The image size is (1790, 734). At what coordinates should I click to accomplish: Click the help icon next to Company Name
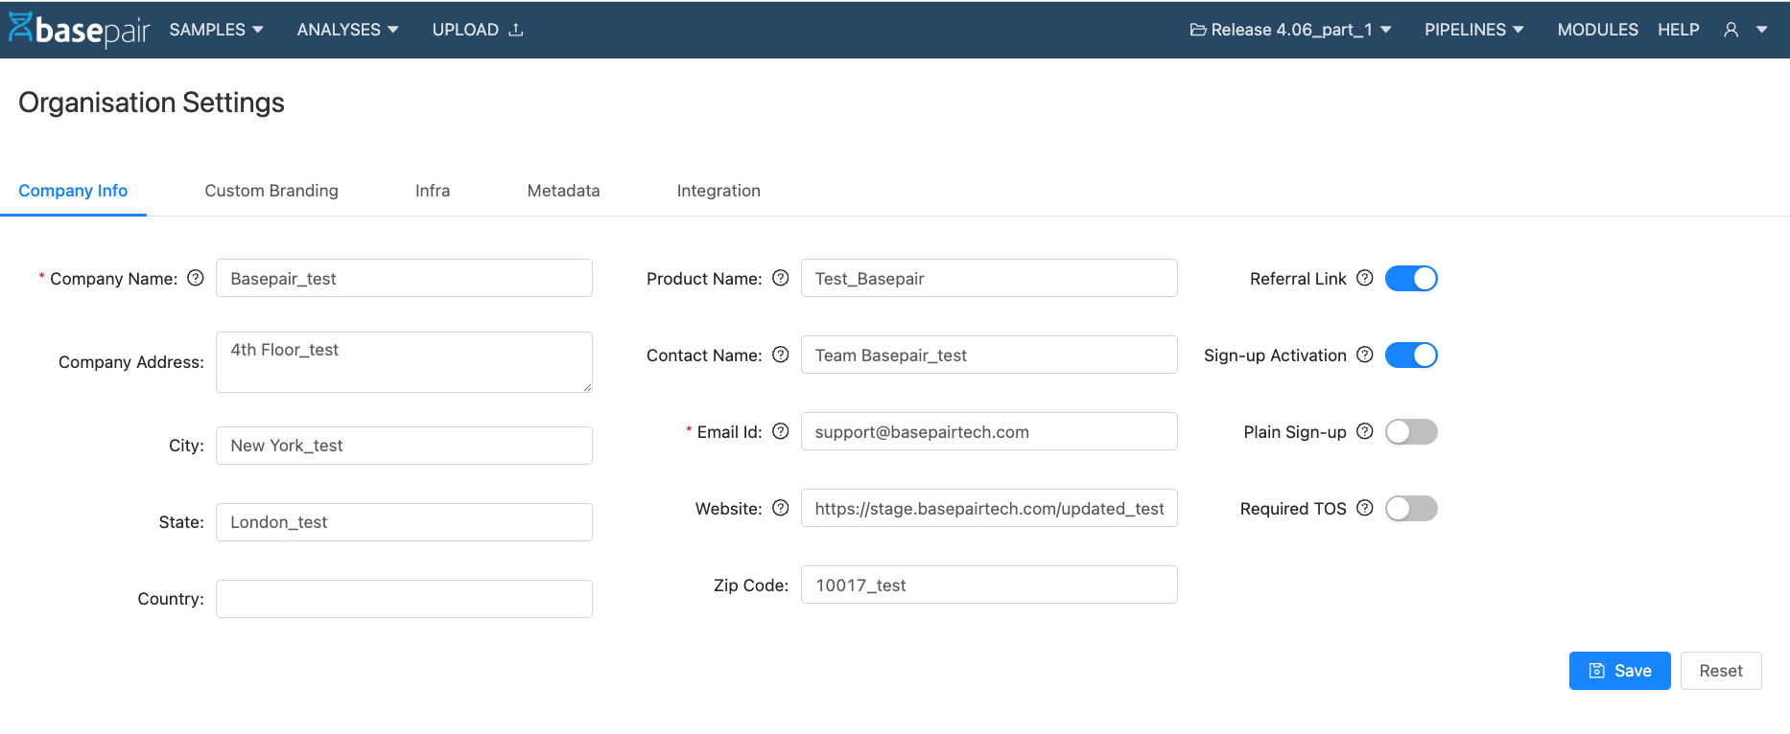[196, 278]
